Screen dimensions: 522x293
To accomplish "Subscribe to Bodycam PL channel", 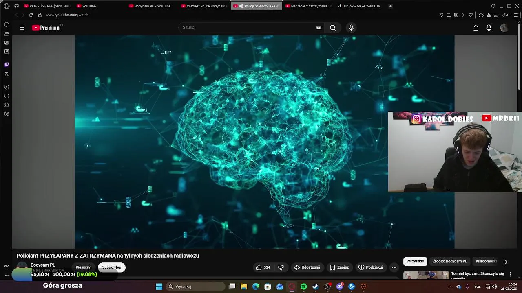I will click(112, 267).
